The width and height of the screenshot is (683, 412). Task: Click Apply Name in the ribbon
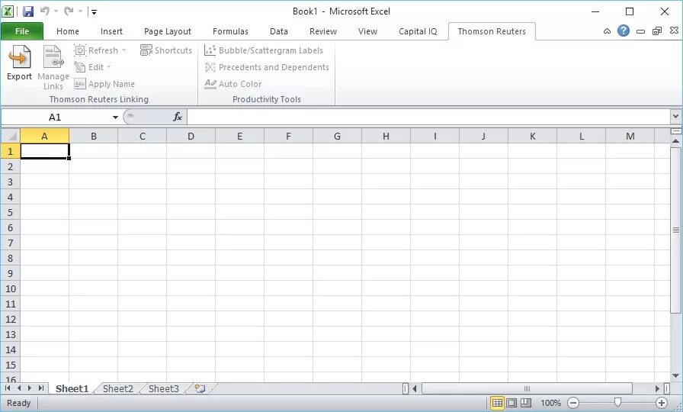click(104, 84)
